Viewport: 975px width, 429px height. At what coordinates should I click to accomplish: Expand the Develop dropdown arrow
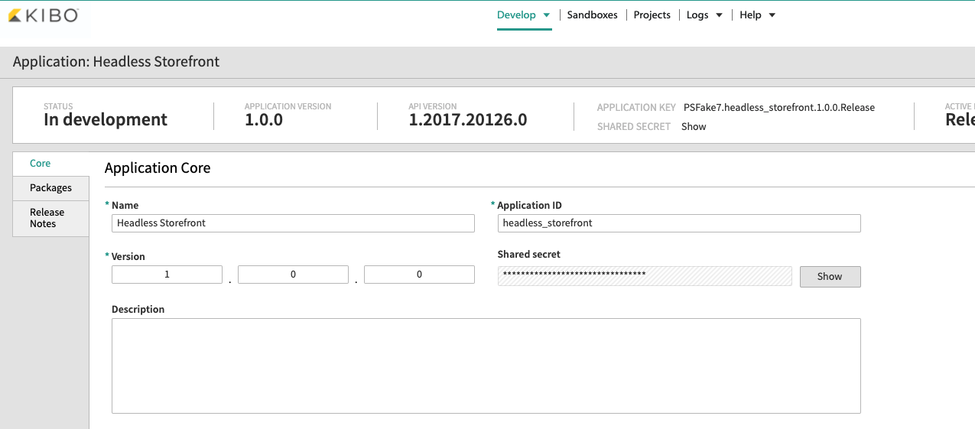coord(546,15)
